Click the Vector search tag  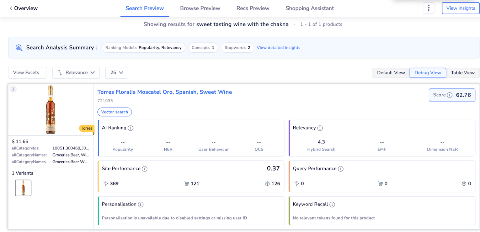tap(114, 112)
